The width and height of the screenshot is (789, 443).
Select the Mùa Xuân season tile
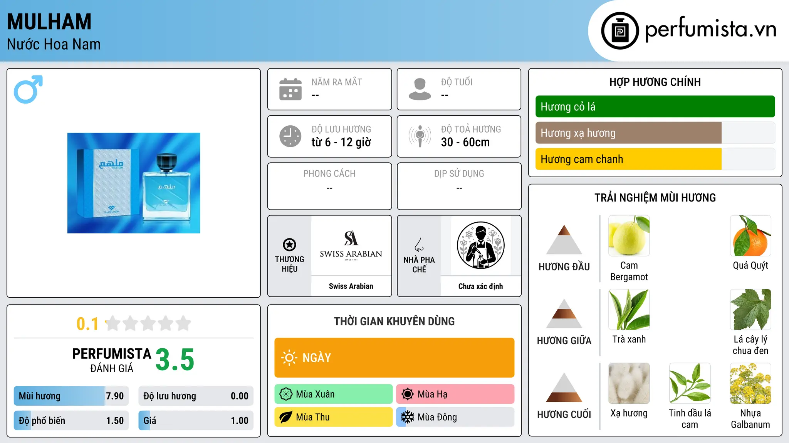[x=334, y=394]
